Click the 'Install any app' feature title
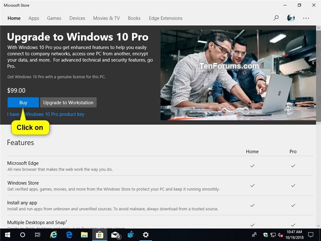Screen dimensions: 321x241 pos(22,203)
